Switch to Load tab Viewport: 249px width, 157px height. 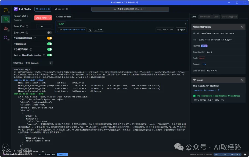(216, 17)
